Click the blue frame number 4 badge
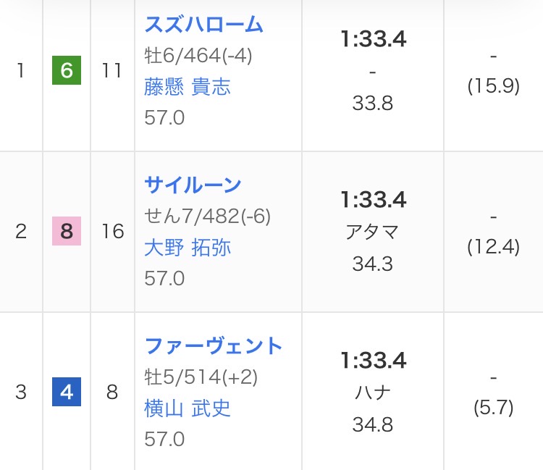543x470 pixels. click(67, 393)
